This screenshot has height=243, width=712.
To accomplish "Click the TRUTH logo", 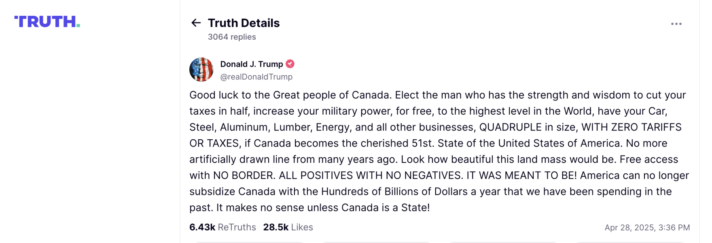I will pos(47,22).
